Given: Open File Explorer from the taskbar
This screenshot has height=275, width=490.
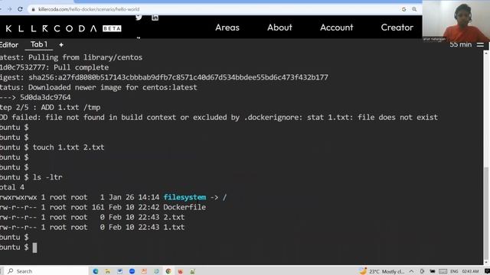Looking at the screenshot, I should coord(107,271).
